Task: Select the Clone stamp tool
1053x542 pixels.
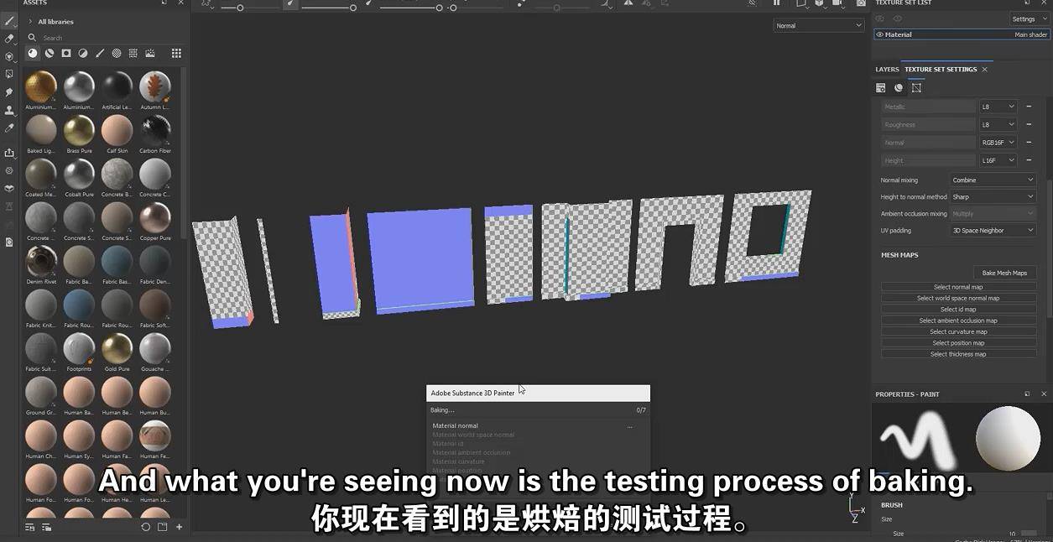Action: pos(9,110)
